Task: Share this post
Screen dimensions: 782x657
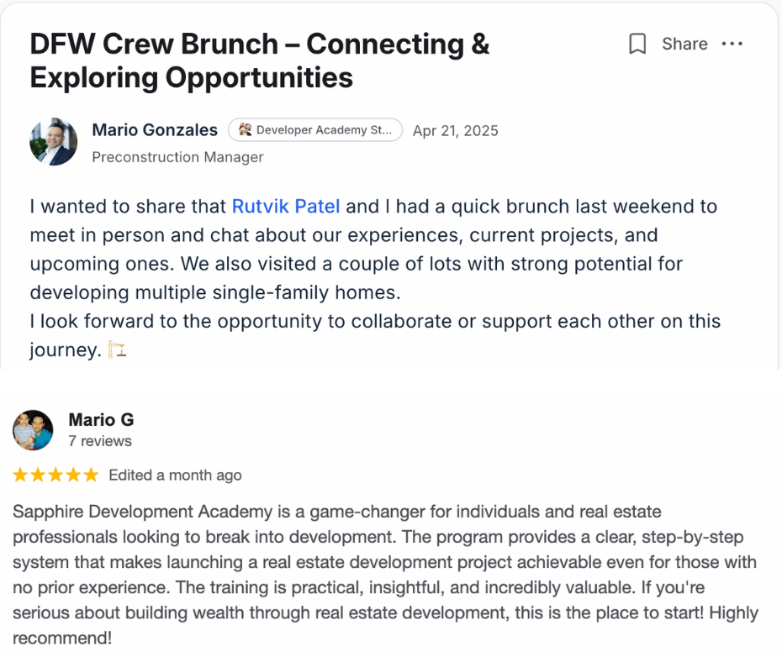Action: click(684, 44)
